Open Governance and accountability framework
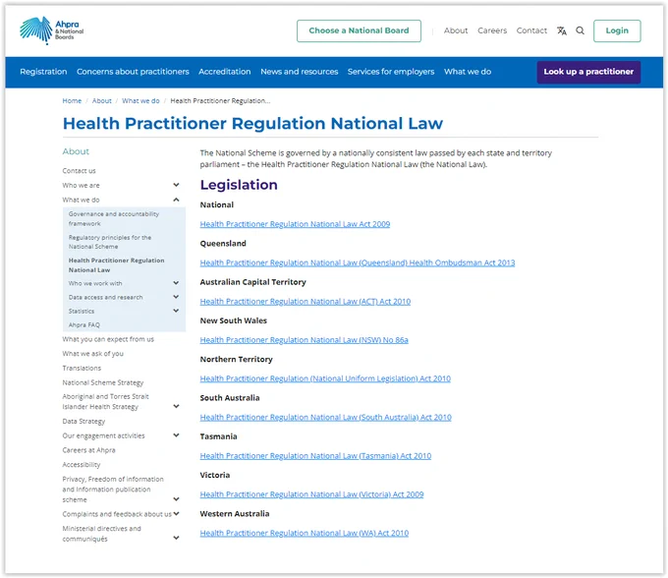The width and height of the screenshot is (668, 578). coord(114,218)
